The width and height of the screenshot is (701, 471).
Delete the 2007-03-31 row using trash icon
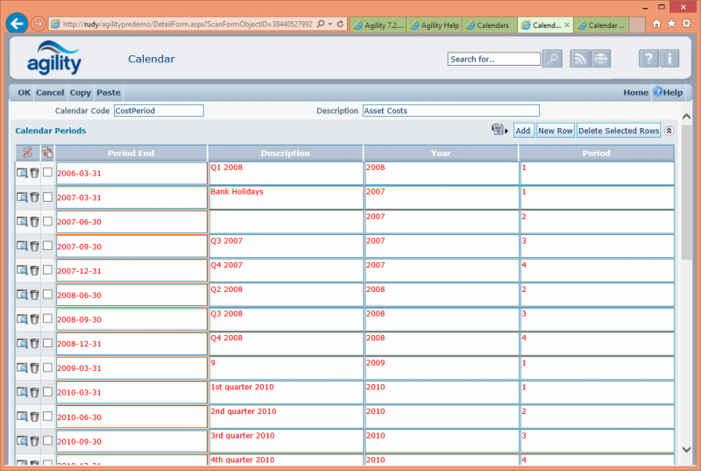[x=34, y=197]
